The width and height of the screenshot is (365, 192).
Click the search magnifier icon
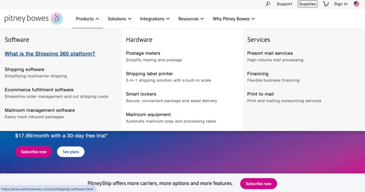coord(268,4)
